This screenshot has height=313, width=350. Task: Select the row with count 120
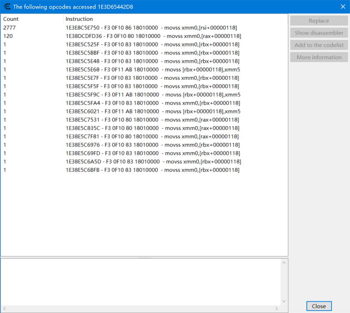[153, 36]
